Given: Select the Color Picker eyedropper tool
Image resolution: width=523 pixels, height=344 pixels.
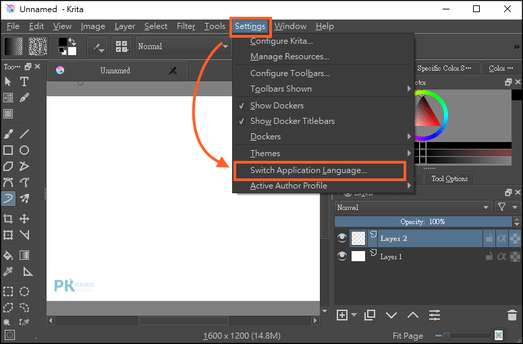Looking at the screenshot, I should point(8,271).
